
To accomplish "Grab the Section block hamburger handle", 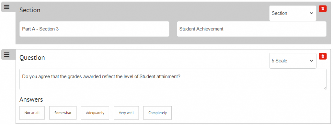I will (7, 7).
